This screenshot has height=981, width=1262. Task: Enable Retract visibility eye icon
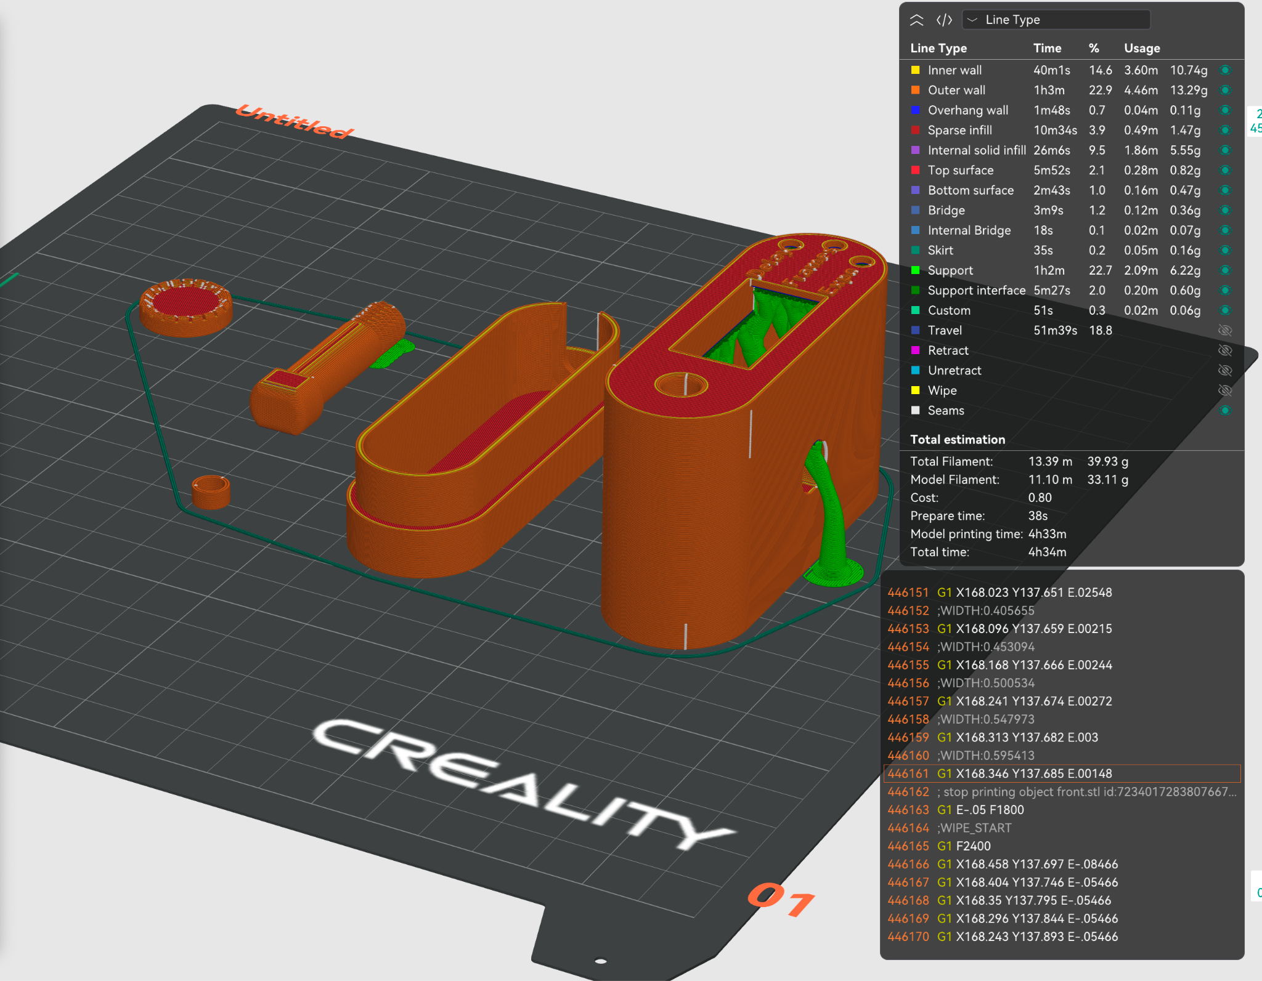pyautogui.click(x=1225, y=350)
